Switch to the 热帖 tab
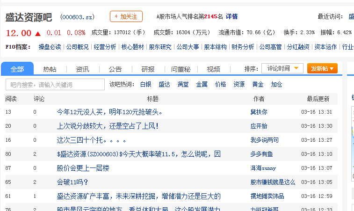354x211 pixels. pos(50,69)
